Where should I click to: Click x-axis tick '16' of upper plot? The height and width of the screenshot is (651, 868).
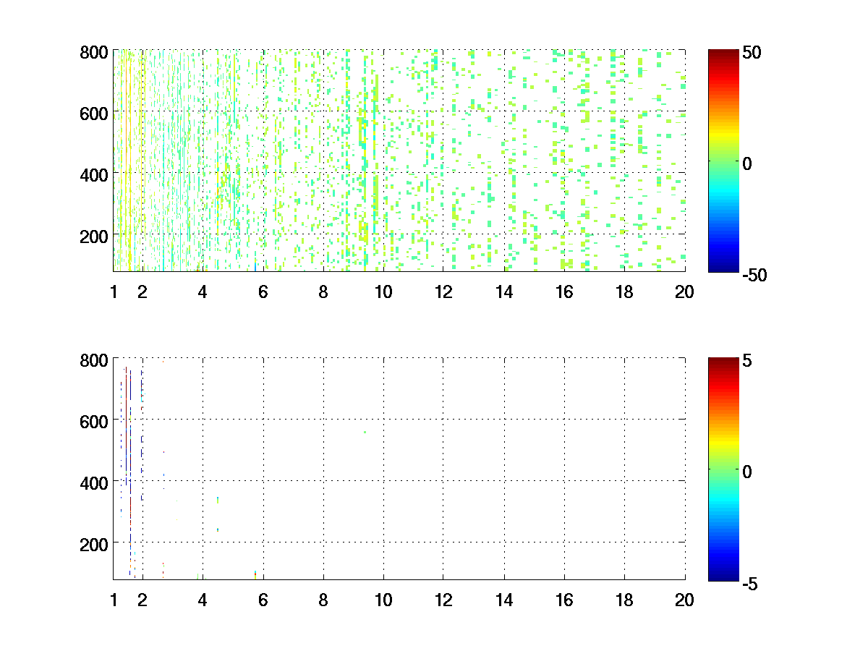coord(564,292)
